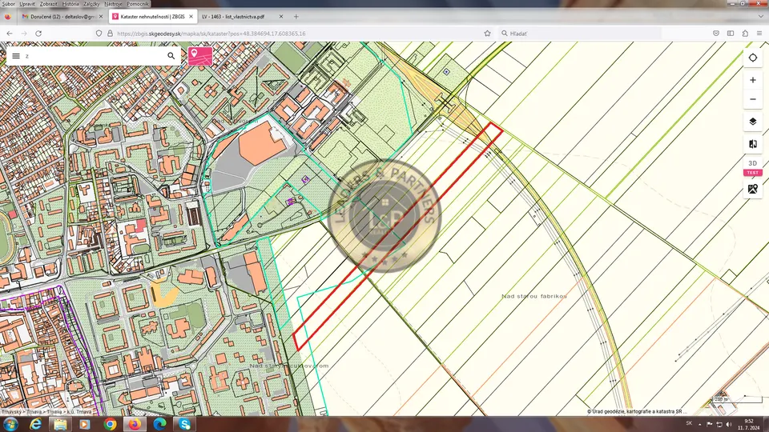Open the Zobraziť menu
769x432 pixels.
(x=49, y=3)
